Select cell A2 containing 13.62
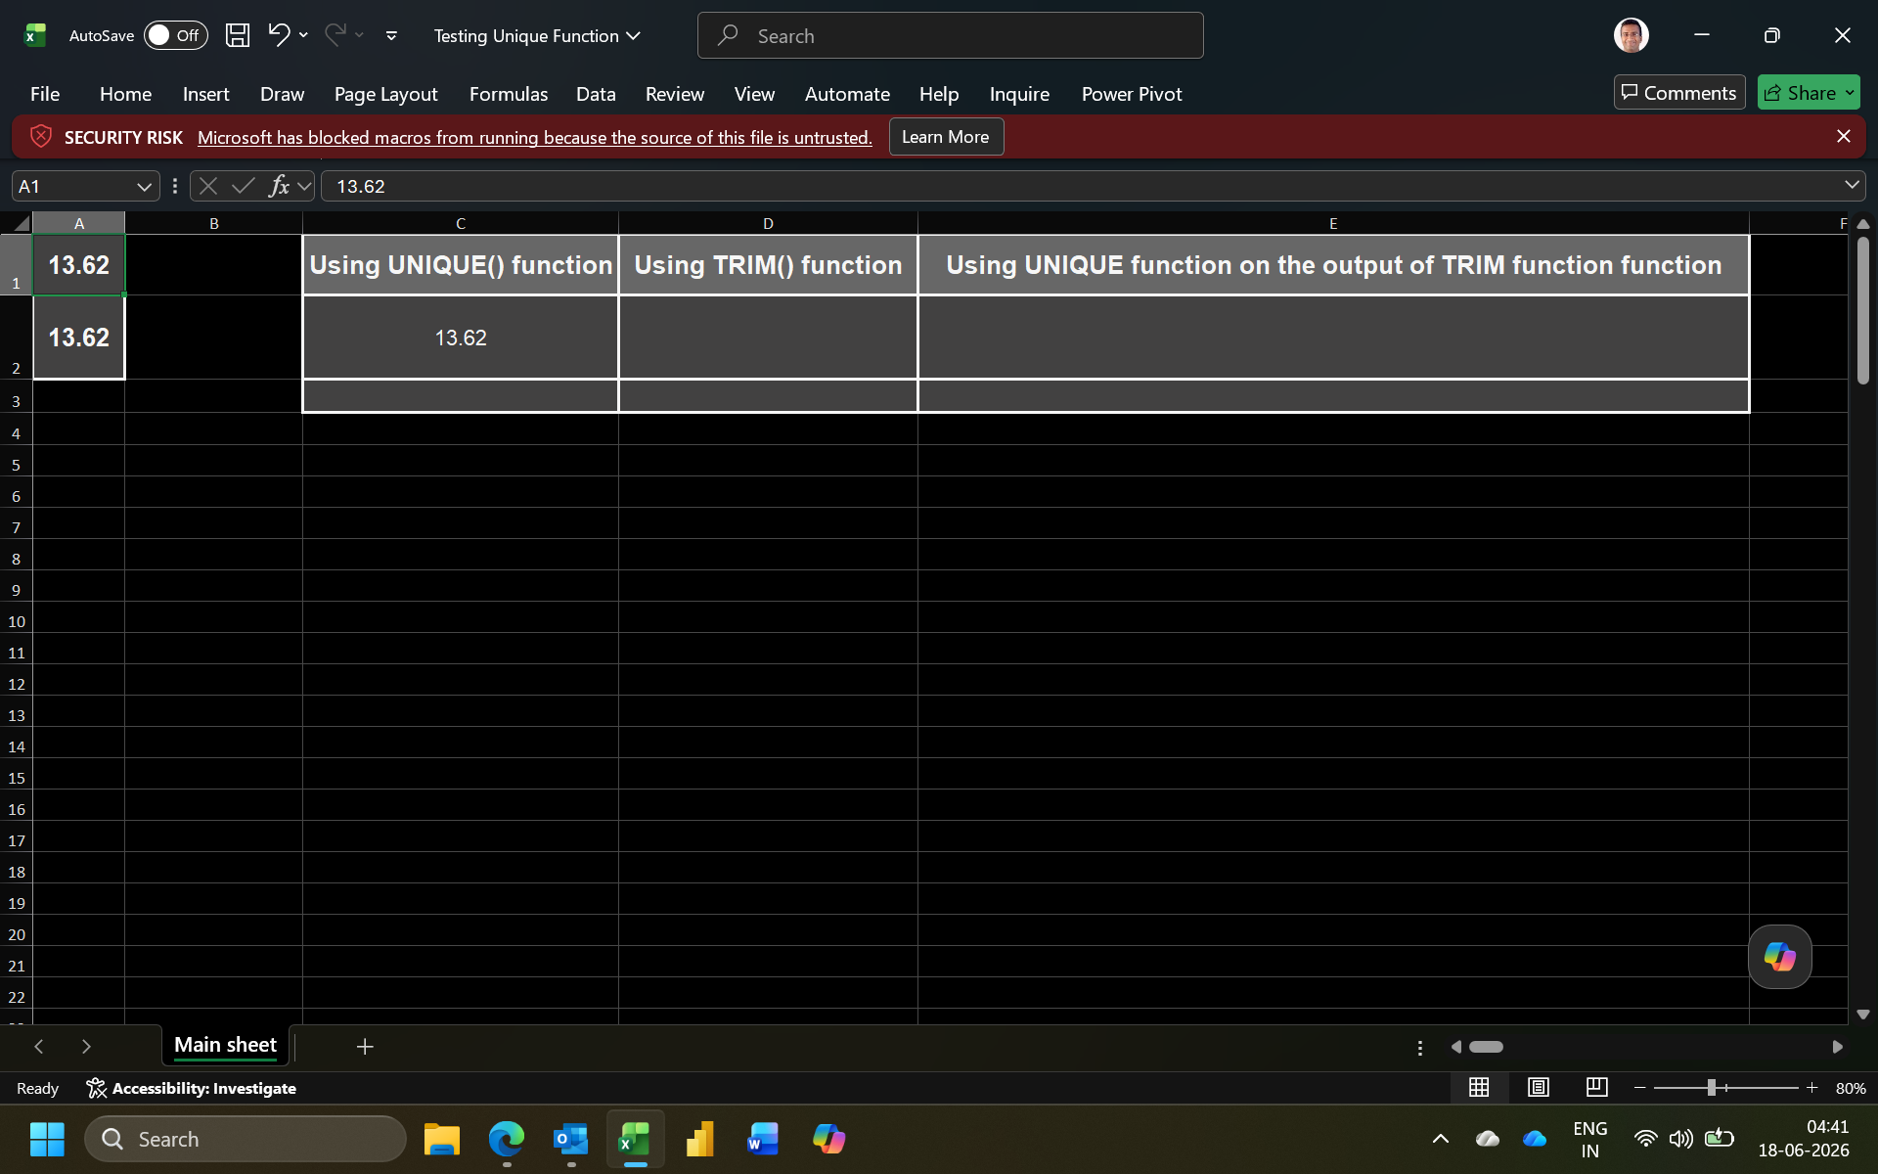 click(x=79, y=338)
